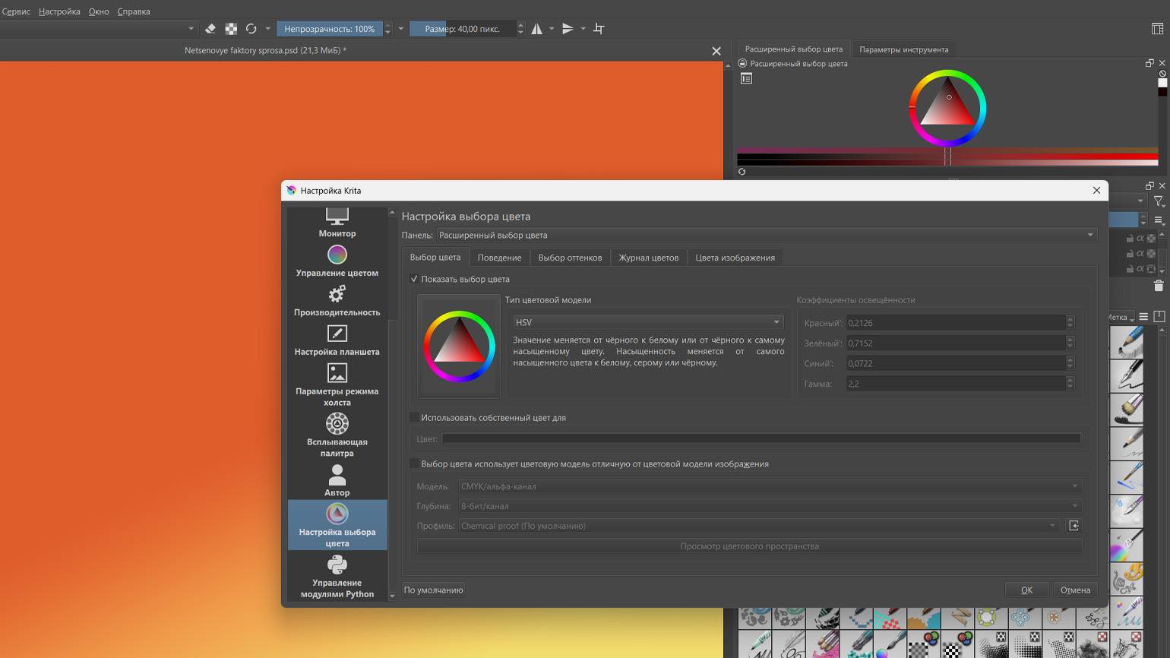Screen dimensions: 1170x658
Task: Open the Author settings section
Action: (x=337, y=481)
